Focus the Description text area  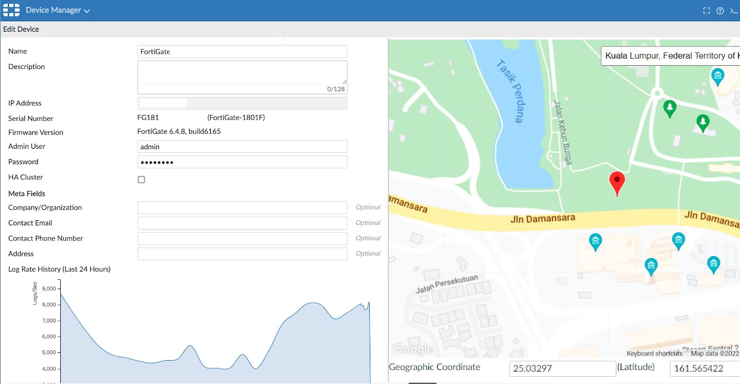243,77
